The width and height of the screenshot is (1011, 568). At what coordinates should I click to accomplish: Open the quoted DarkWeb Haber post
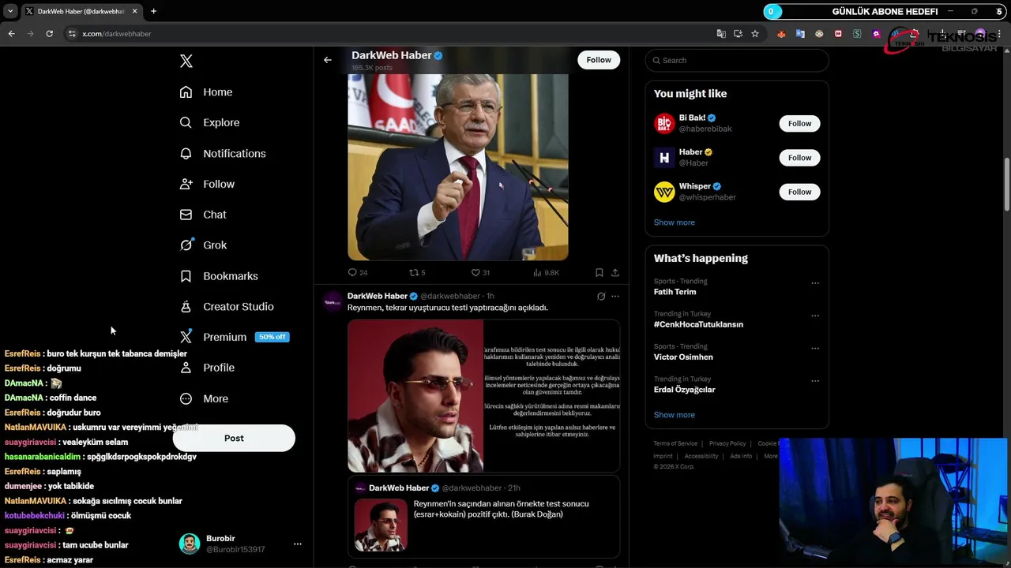pyautogui.click(x=483, y=517)
